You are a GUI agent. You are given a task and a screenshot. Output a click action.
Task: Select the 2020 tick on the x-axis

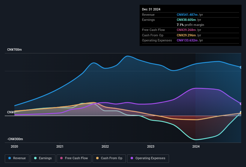14,146
